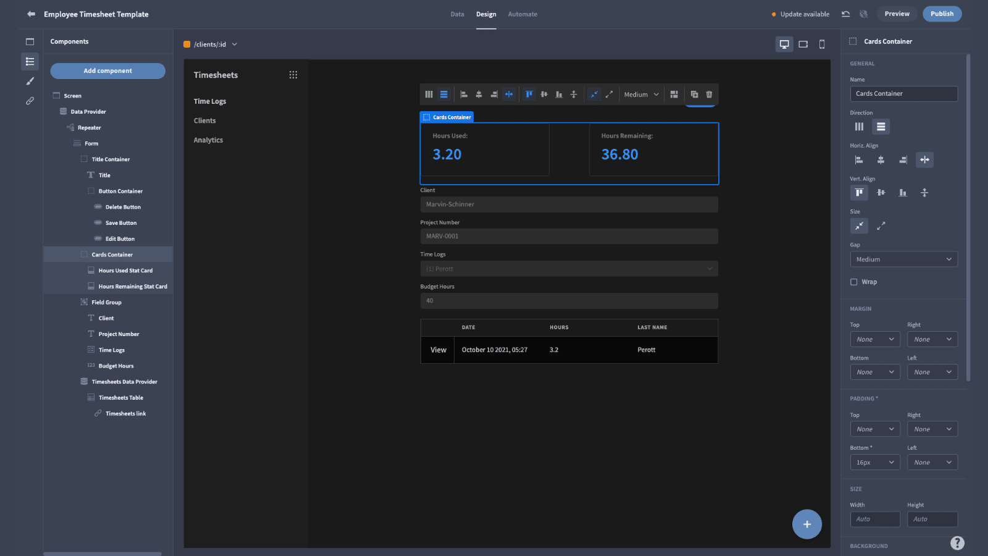Open the screens panel icon in left sidebar
The image size is (988, 556).
[30, 42]
